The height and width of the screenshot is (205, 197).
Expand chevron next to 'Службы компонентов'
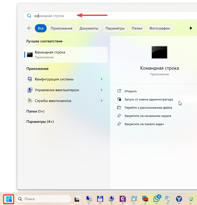click(x=101, y=101)
